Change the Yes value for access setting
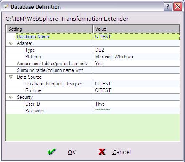 (136, 64)
